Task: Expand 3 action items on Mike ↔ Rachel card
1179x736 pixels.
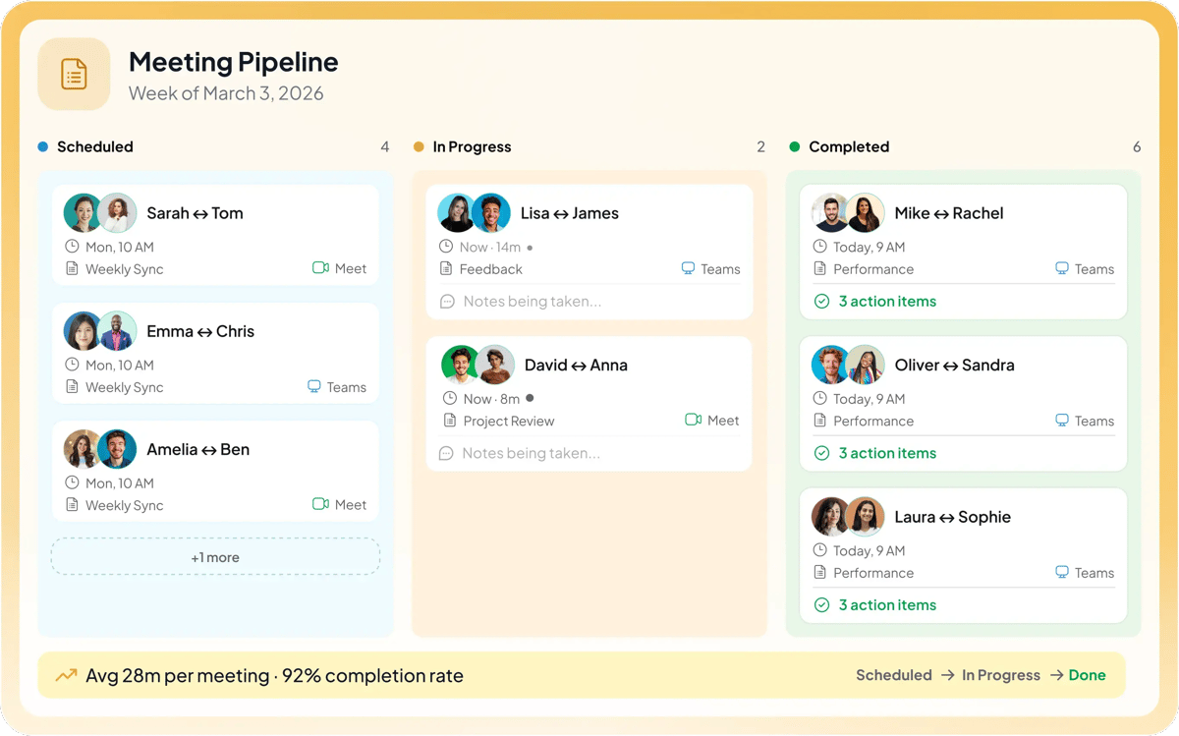Action: pyautogui.click(x=886, y=302)
